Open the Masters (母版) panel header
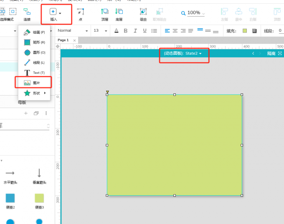The width and height of the screenshot is (284, 224). tap(22, 103)
